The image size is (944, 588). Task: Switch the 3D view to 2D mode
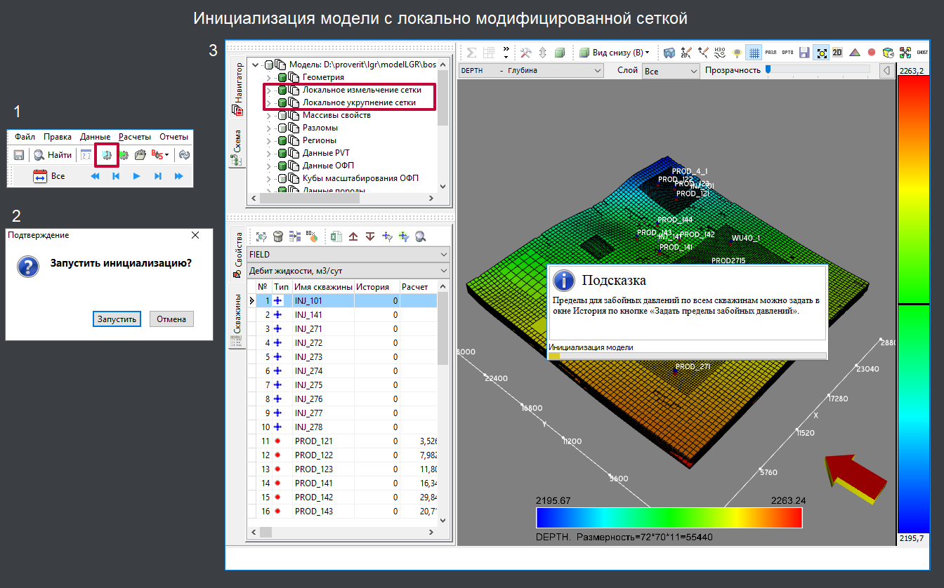pos(837,53)
